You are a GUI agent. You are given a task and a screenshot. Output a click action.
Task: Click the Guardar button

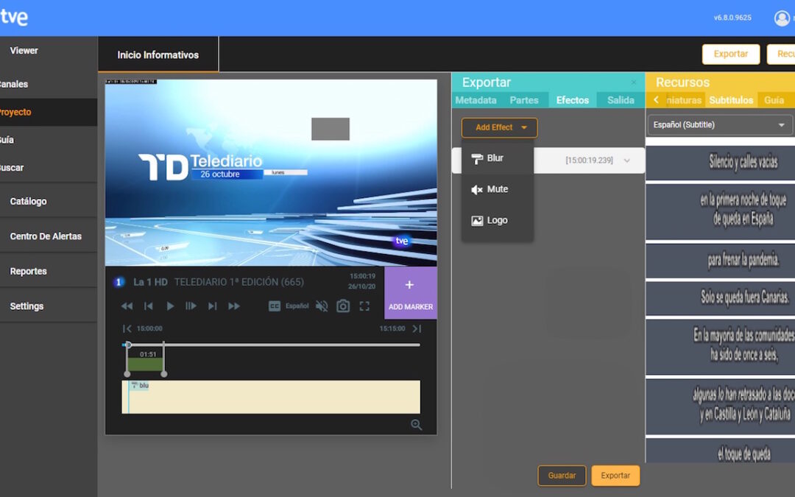[562, 476]
